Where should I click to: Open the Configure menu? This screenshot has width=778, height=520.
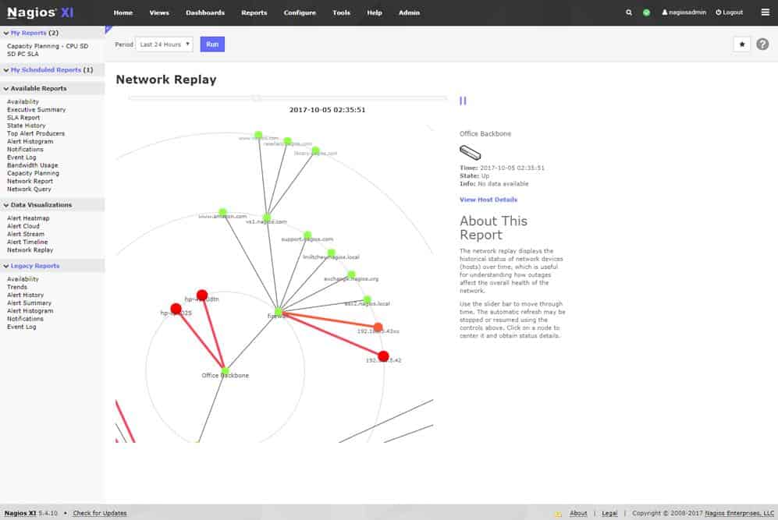click(x=300, y=12)
